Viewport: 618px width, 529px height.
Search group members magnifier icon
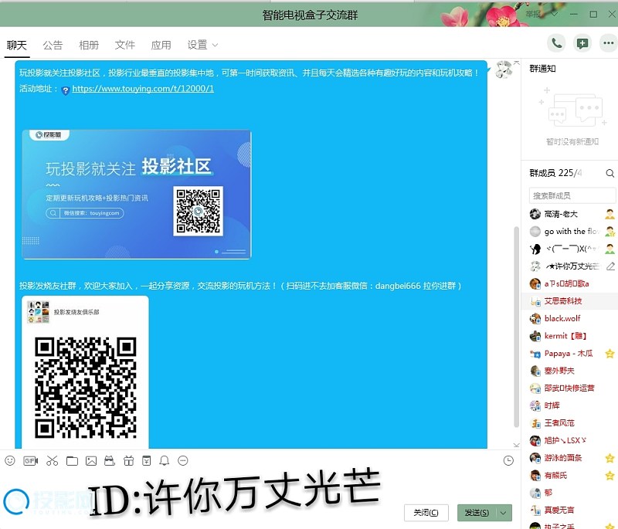[x=610, y=173]
